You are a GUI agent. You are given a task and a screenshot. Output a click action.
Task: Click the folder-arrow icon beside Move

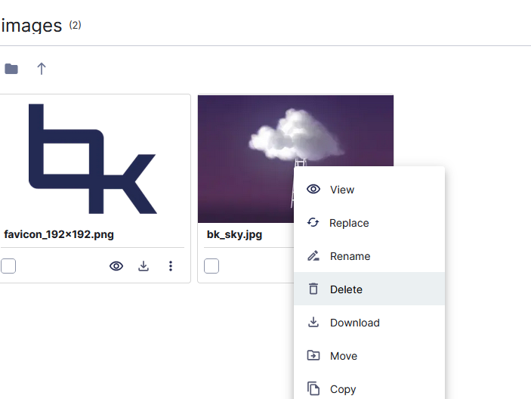pos(313,356)
